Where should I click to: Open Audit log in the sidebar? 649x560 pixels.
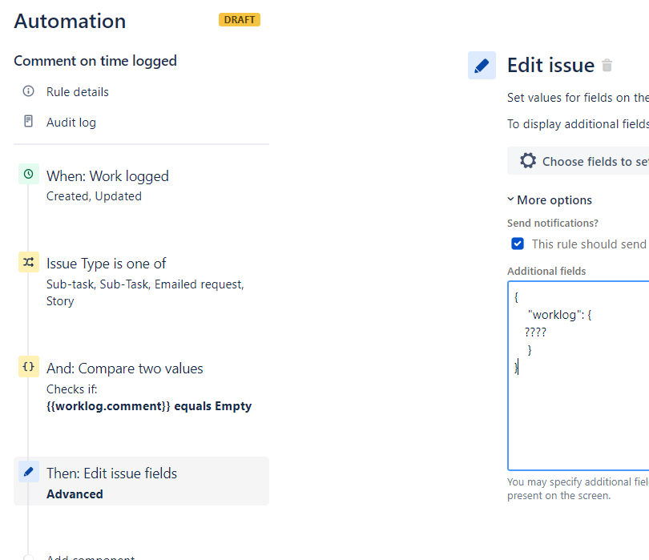tap(71, 123)
